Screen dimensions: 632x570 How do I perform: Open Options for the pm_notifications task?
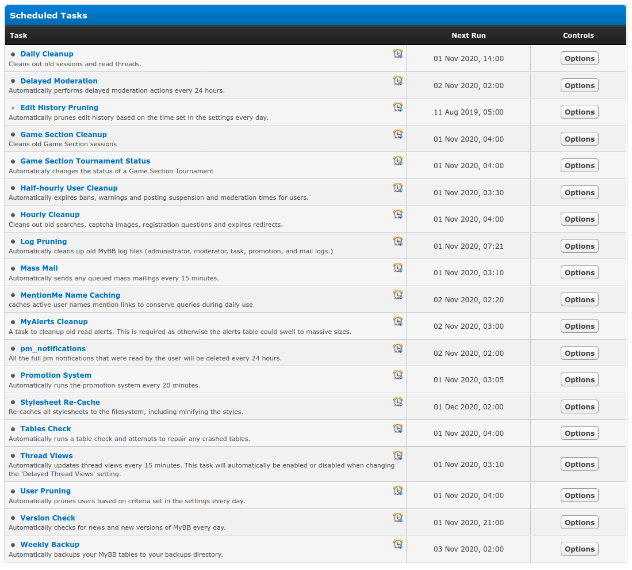coord(579,353)
